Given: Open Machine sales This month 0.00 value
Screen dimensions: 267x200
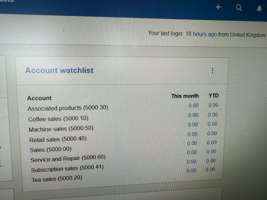Looking at the screenshot, I should click(x=193, y=125).
